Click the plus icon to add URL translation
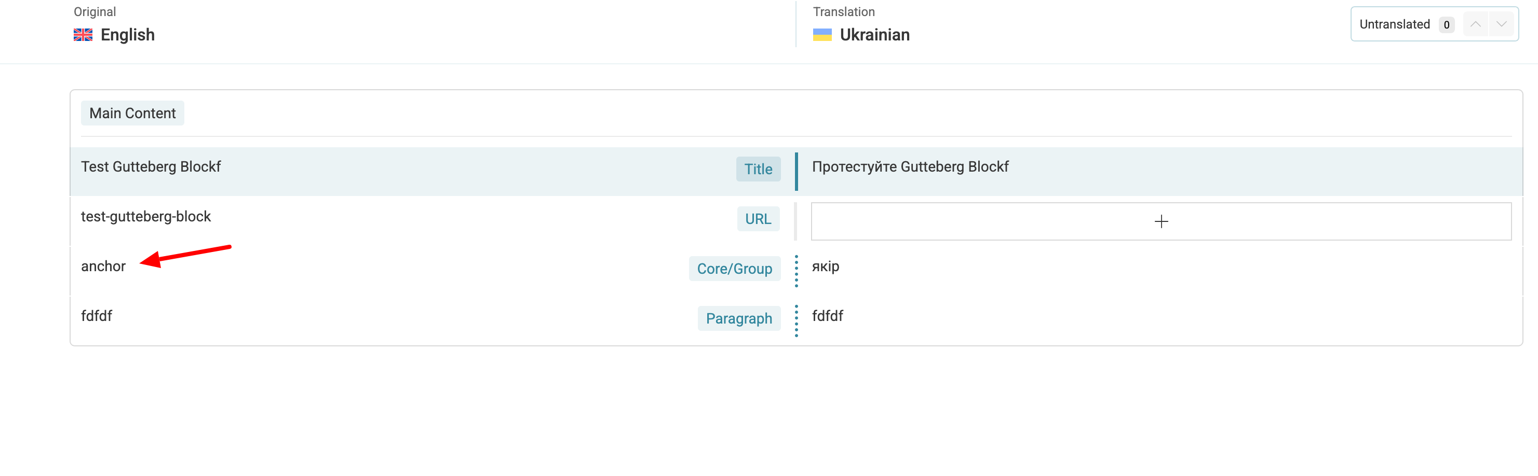This screenshot has height=476, width=1538. pyautogui.click(x=1161, y=222)
